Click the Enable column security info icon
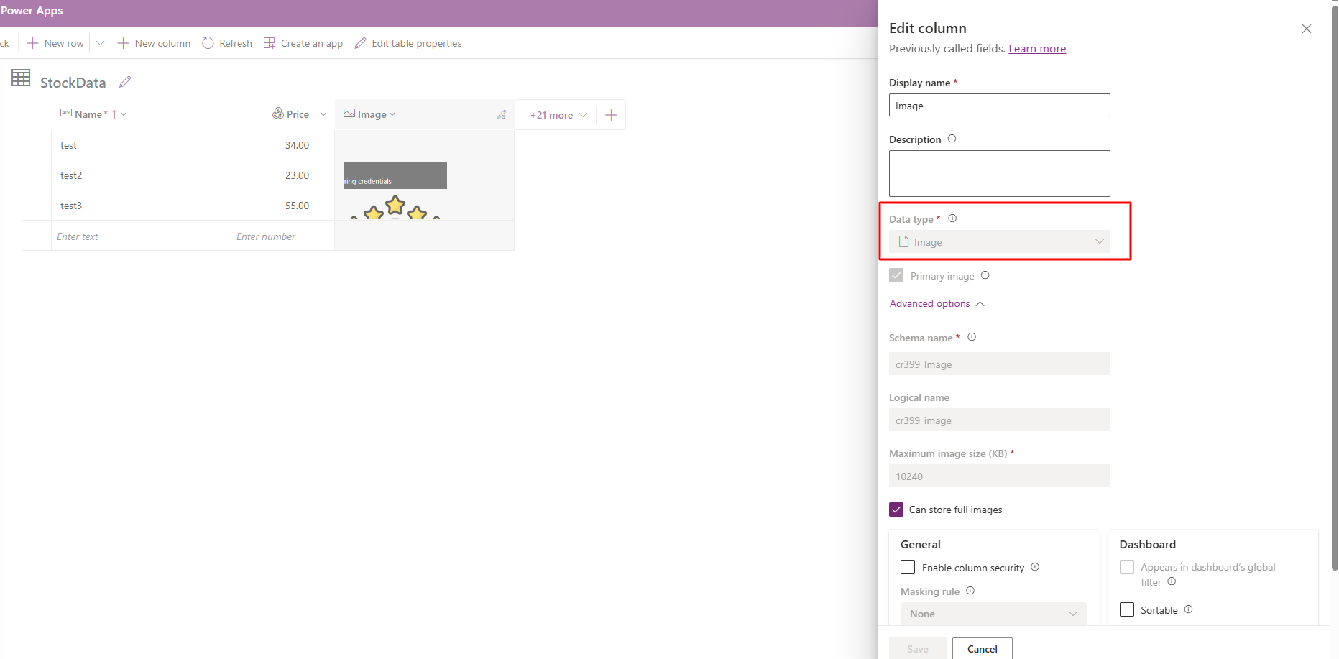The height and width of the screenshot is (659, 1339). pos(1035,567)
